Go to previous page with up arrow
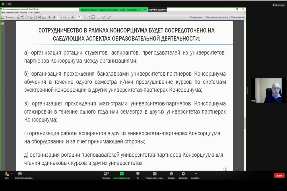The width and height of the screenshot is (287, 191). (50, 17)
